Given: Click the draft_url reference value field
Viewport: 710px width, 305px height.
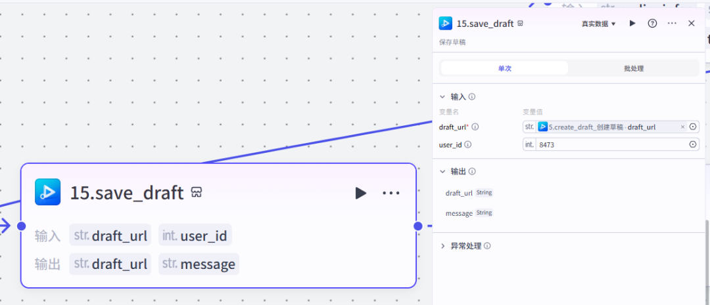Looking at the screenshot, I should [611, 127].
